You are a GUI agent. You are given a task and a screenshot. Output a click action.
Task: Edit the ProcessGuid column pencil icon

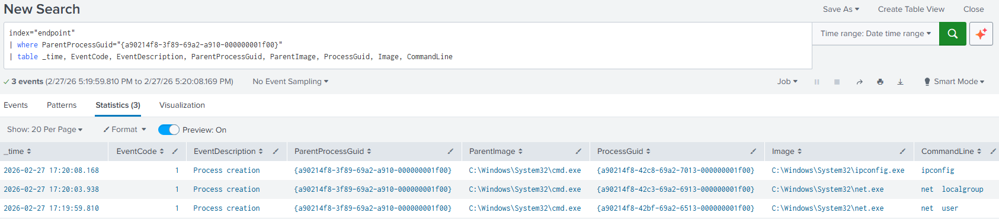coord(753,152)
